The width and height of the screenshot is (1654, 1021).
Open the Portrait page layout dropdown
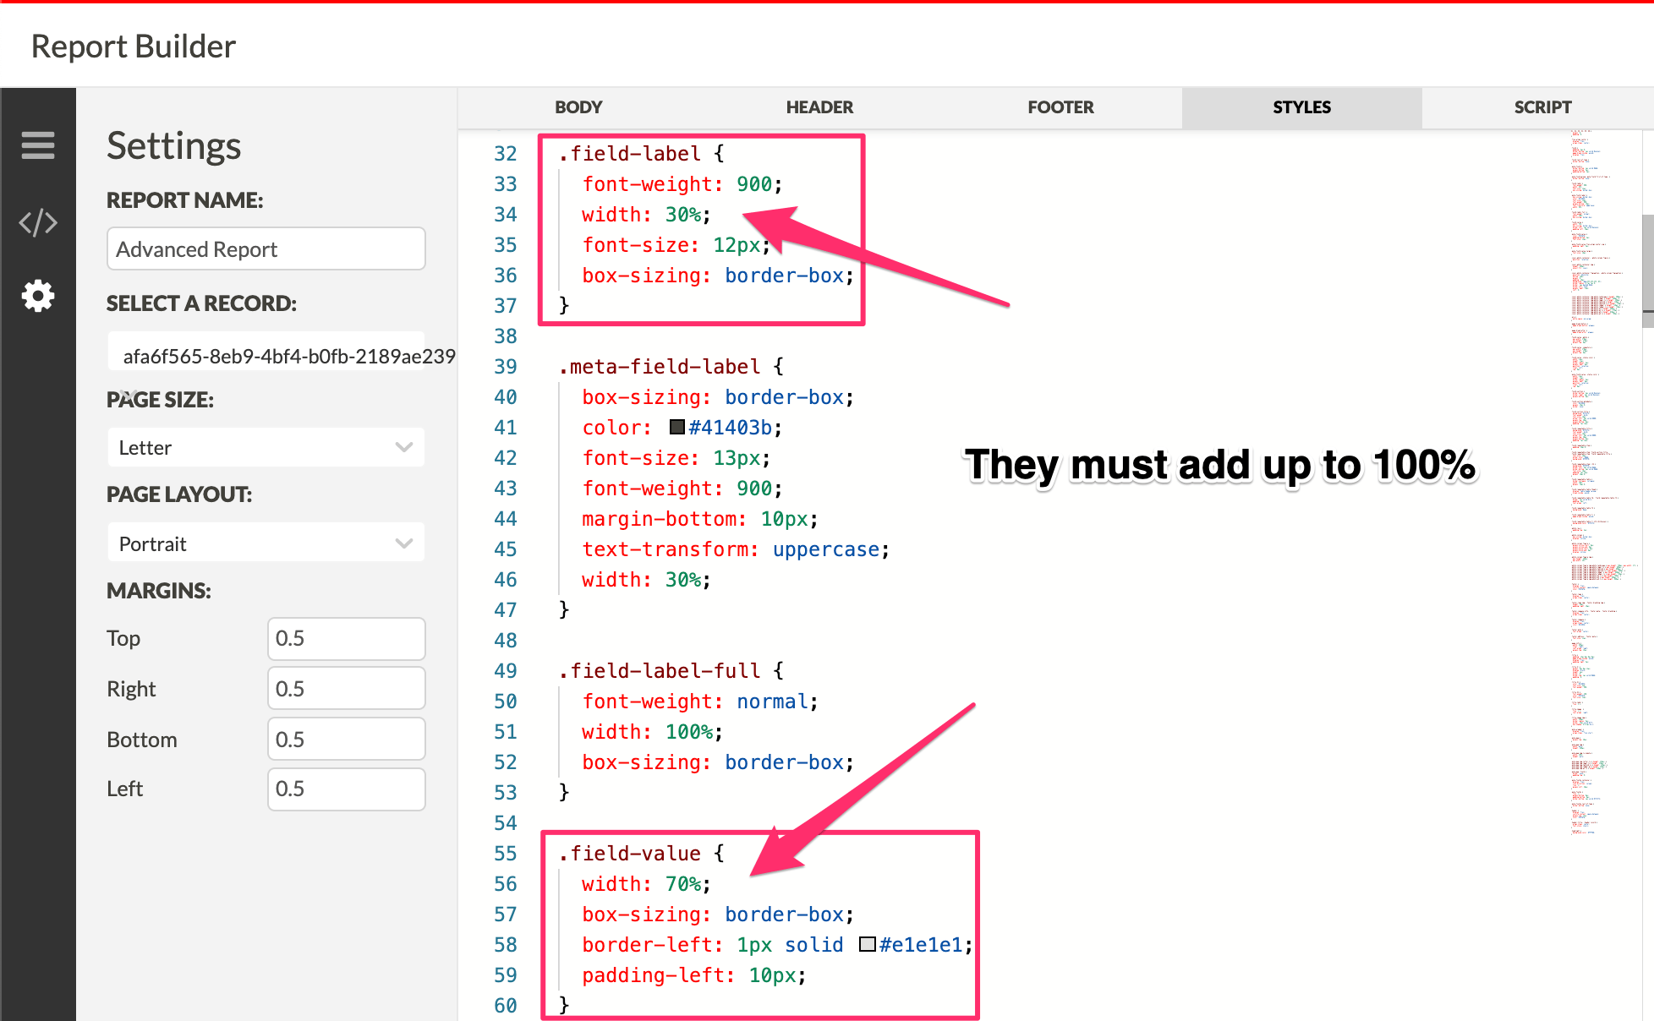[x=266, y=543]
